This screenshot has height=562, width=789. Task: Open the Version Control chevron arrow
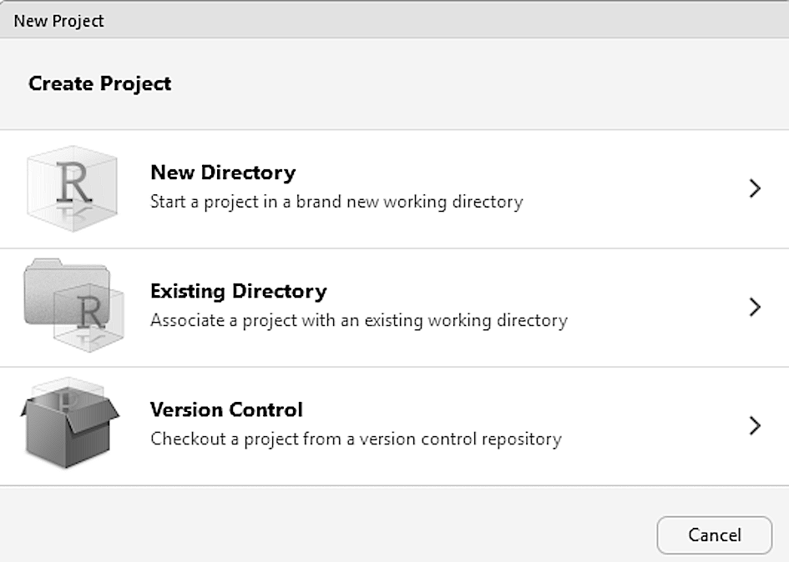(x=755, y=425)
